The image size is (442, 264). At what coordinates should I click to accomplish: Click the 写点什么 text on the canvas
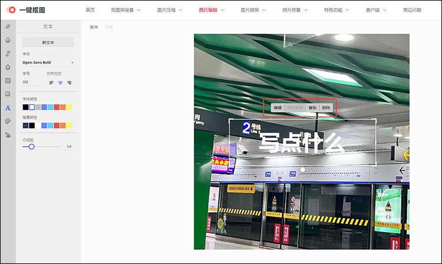coord(302,143)
